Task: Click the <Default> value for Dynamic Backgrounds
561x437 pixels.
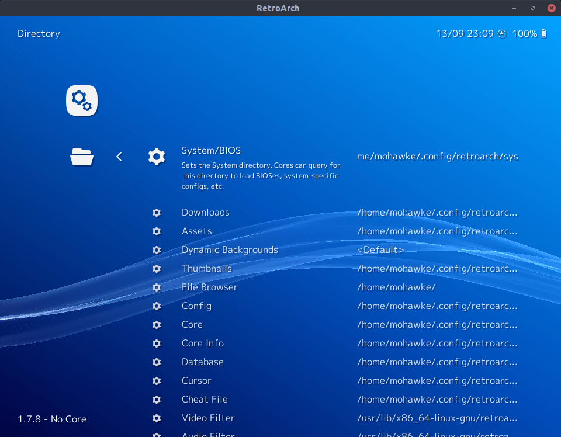Action: (x=380, y=250)
